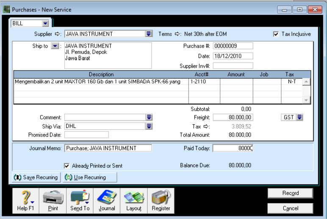Open Help F1 icon
Viewport: 327px width, 219px height.
pos(26,201)
